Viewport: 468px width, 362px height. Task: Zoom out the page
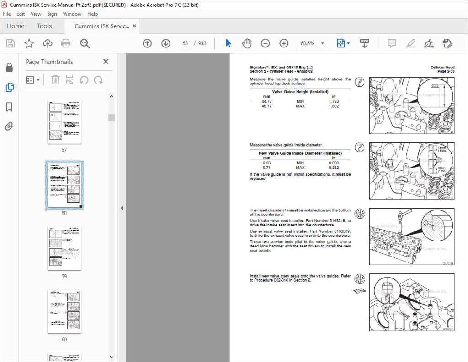(266, 43)
